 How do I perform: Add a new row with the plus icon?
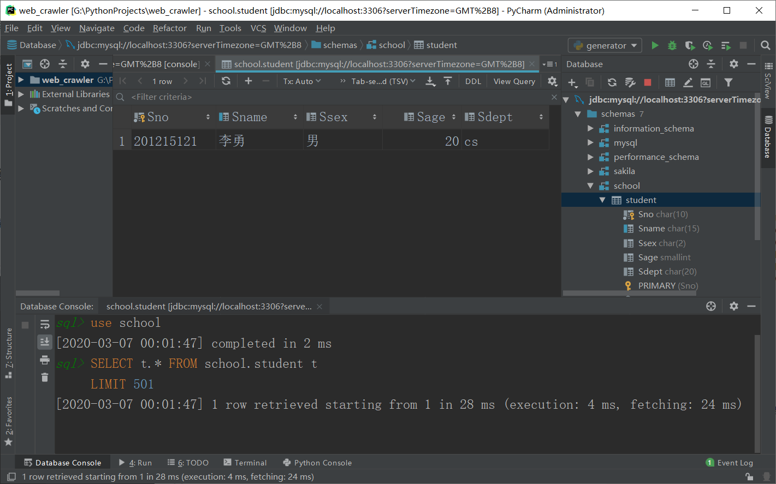[x=248, y=81]
